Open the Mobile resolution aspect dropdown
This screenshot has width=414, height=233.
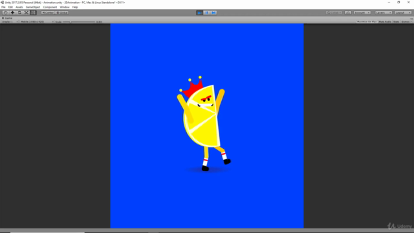tap(37, 21)
